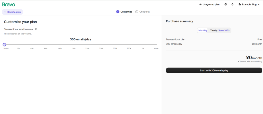Click the transactional email volume info icon
Image resolution: width=263 pixels, height=114 pixels.
tap(36, 29)
